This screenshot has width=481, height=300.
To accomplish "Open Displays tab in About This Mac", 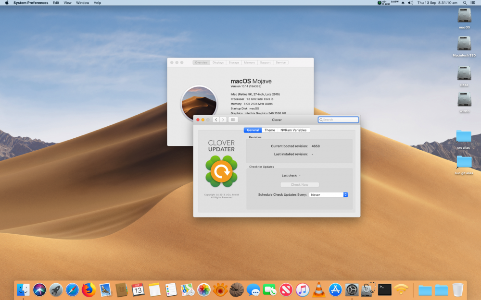I will pos(218,62).
